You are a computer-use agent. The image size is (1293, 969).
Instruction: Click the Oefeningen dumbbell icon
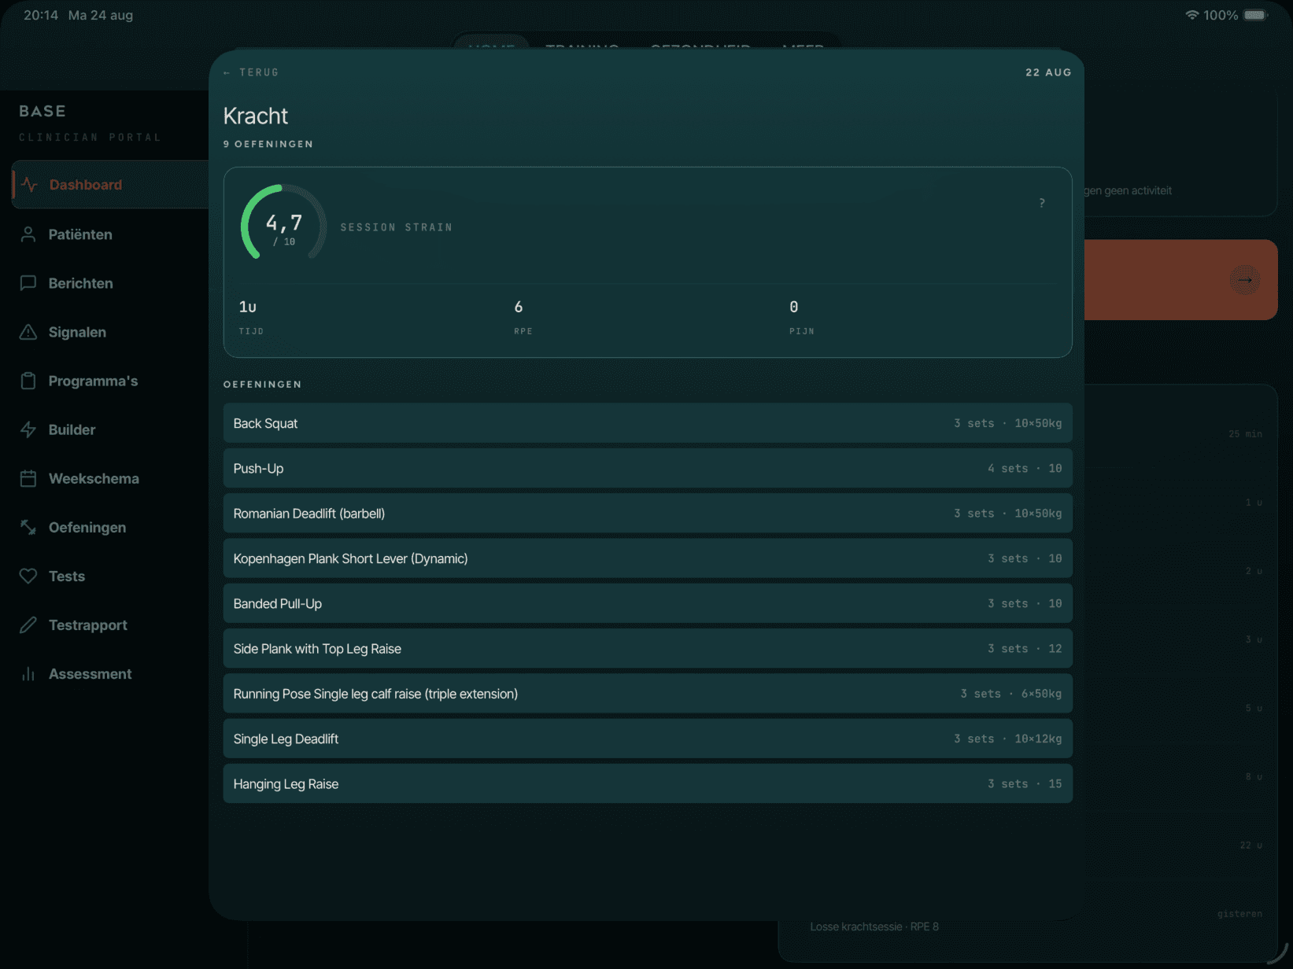click(28, 527)
